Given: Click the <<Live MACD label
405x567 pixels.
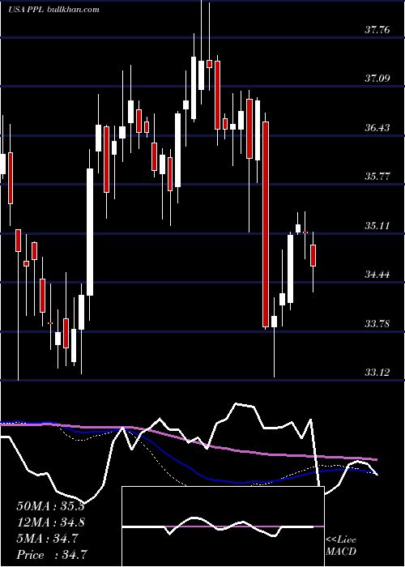Looking at the screenshot, I should pos(341,546).
